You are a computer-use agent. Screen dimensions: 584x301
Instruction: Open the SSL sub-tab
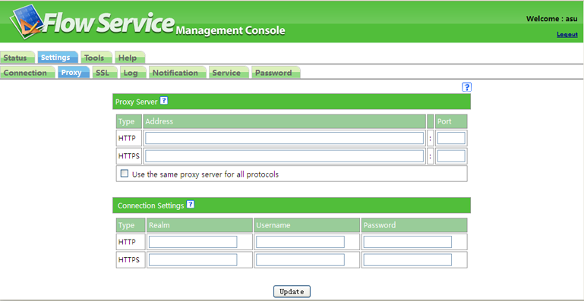point(105,73)
